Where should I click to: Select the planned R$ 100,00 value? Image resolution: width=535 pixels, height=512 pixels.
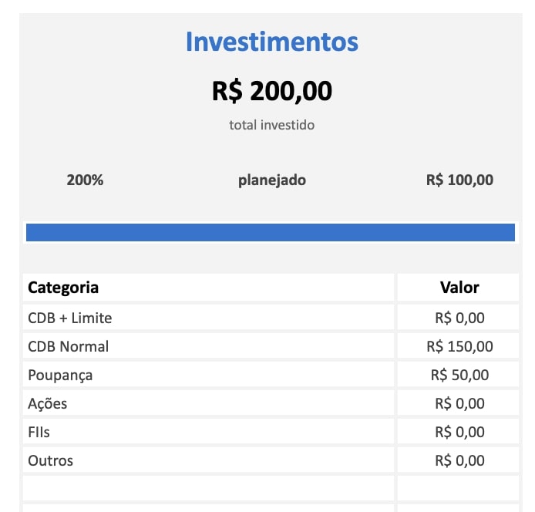click(x=459, y=180)
